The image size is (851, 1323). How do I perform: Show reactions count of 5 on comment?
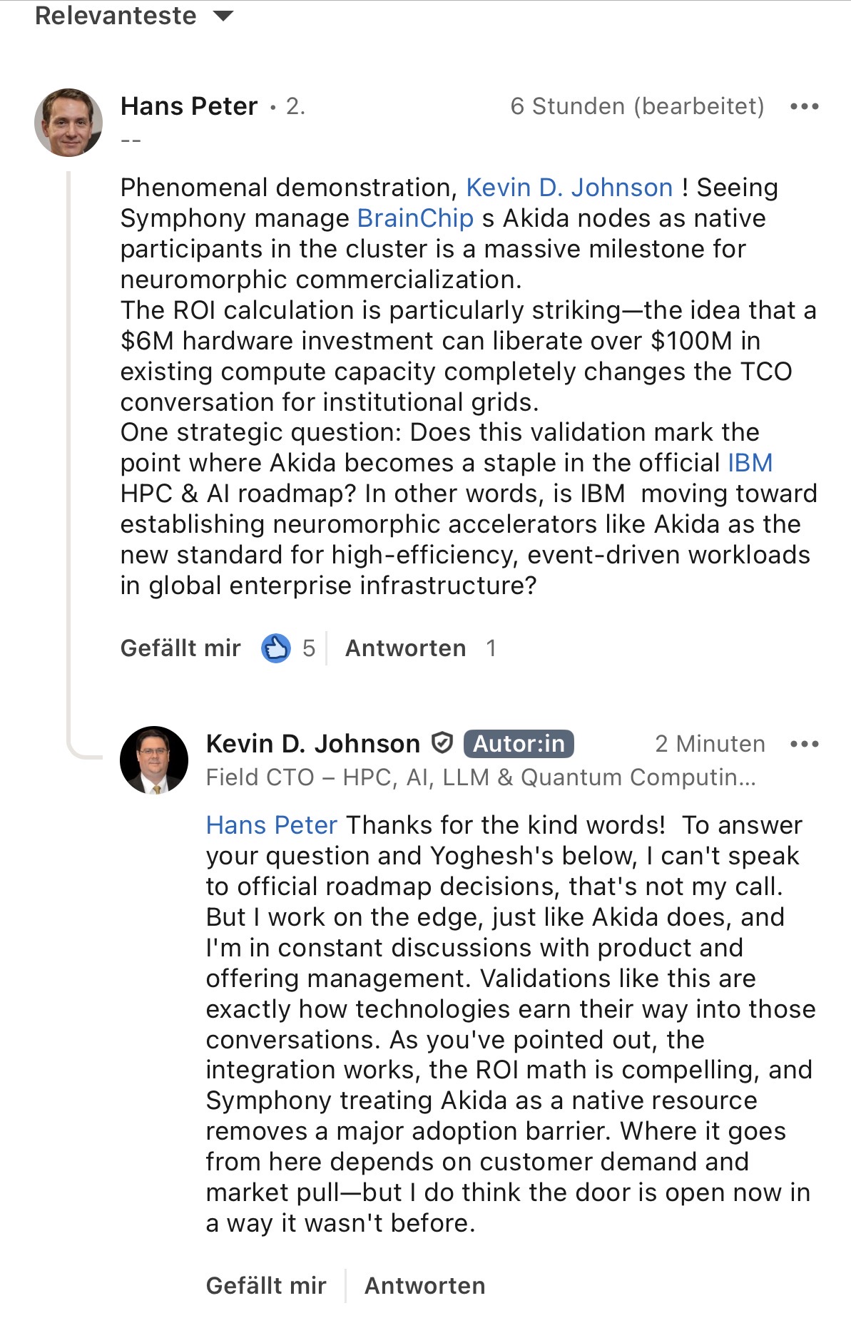click(x=308, y=648)
